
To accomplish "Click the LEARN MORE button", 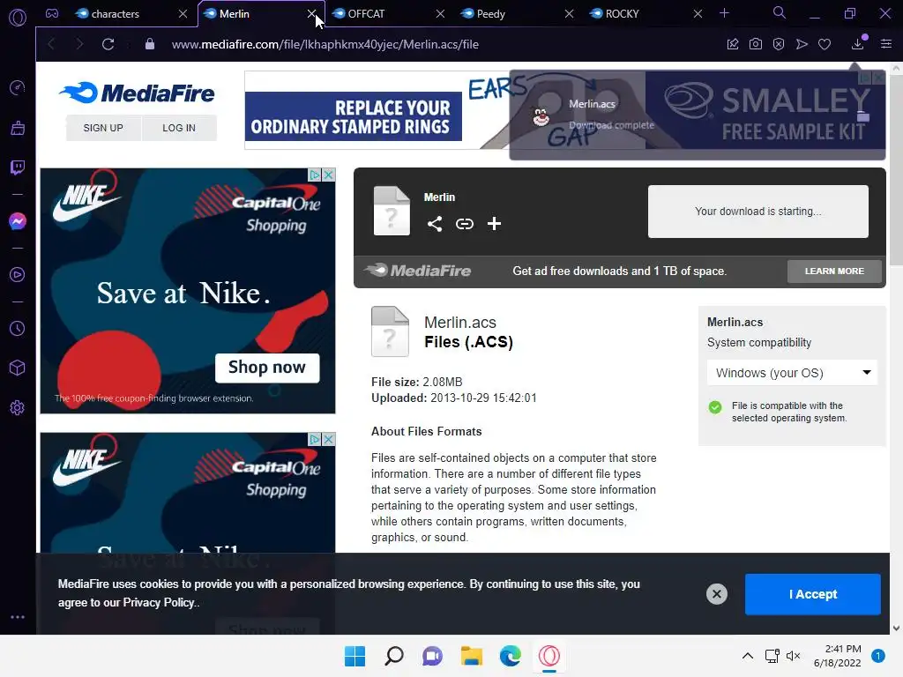I will coord(834,272).
